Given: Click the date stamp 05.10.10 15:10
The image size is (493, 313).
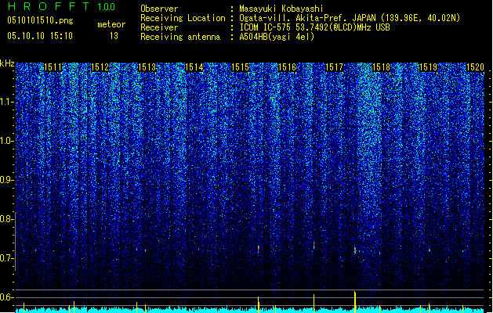Looking at the screenshot, I should (x=40, y=36).
